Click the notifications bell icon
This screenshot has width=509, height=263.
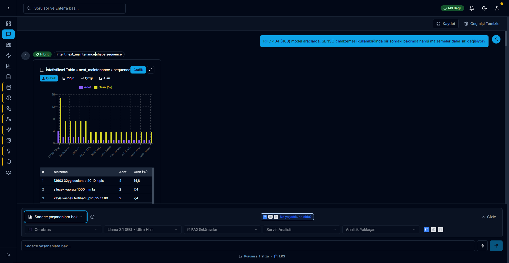pos(471,8)
